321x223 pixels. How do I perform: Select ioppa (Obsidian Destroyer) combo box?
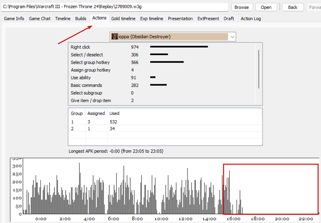click(173, 37)
